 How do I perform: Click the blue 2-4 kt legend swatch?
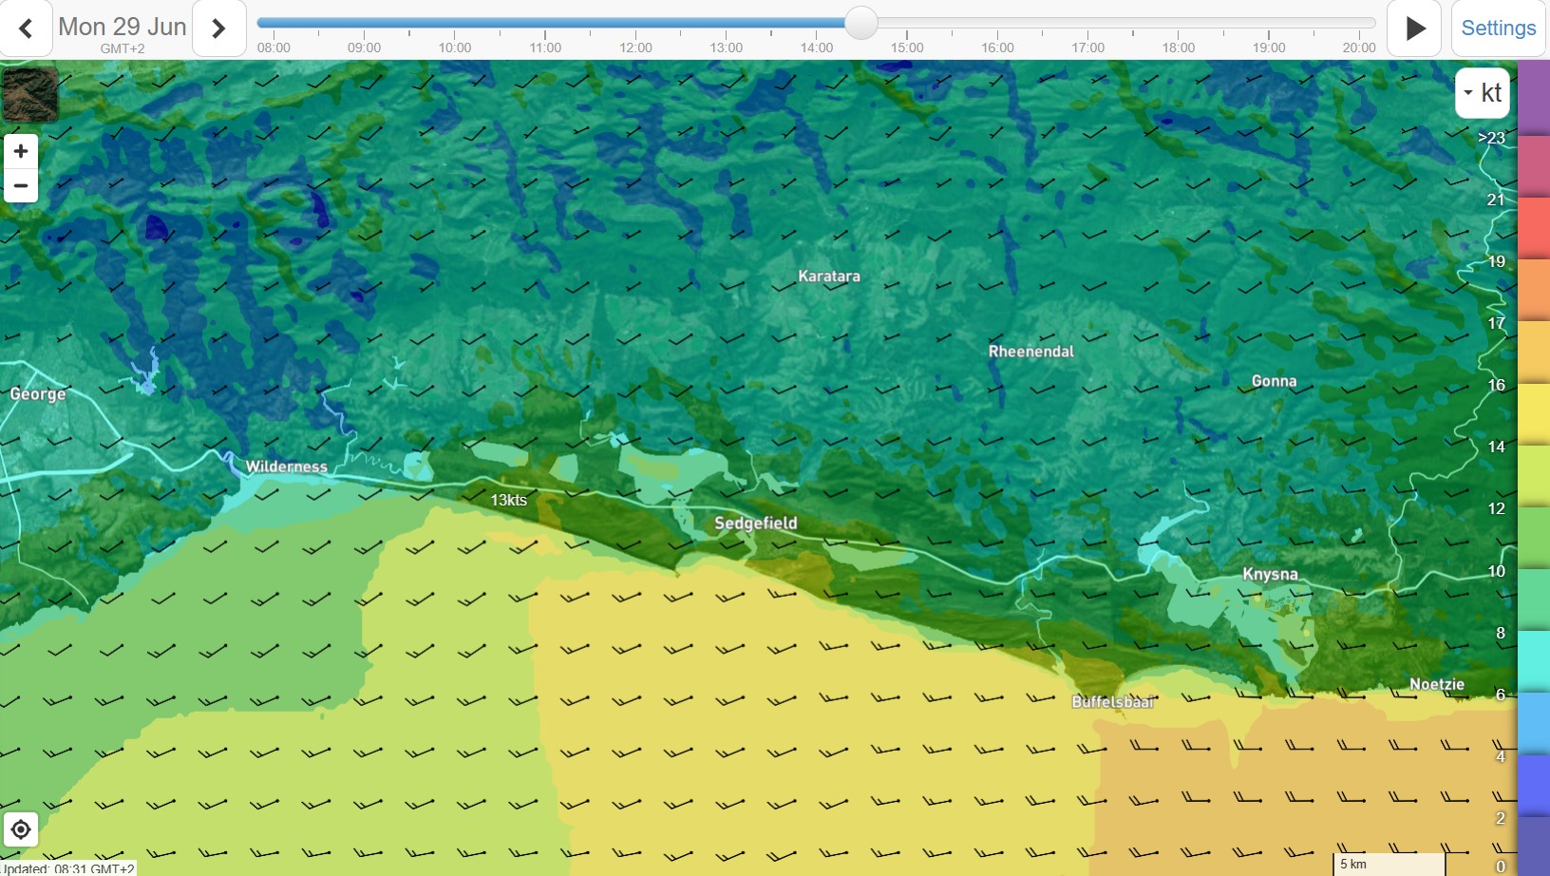tap(1534, 785)
